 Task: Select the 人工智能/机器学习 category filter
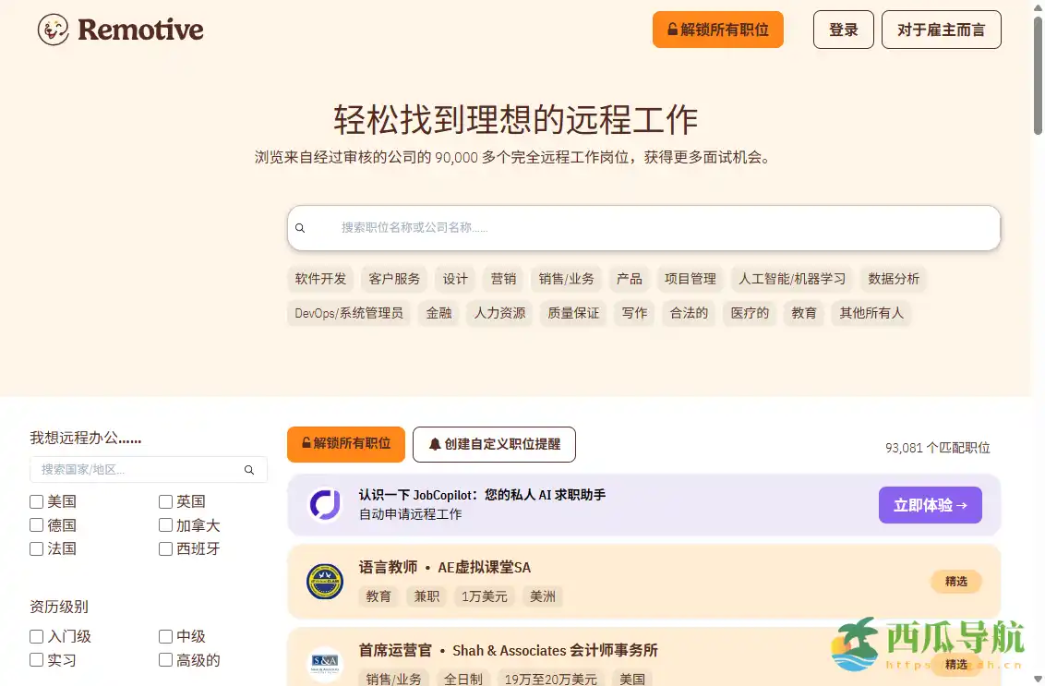(x=792, y=279)
